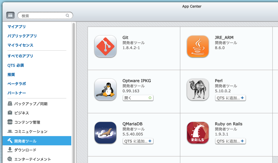Click the 開く button for Optware IPKG
This screenshot has width=278, height=163.
pyautogui.click(x=138, y=98)
